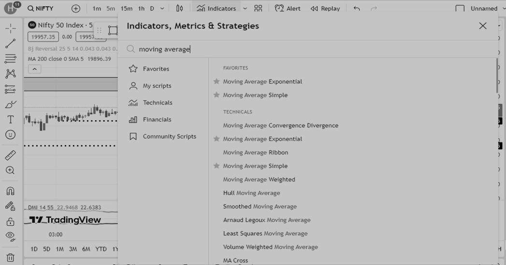Open the My scripts category

(x=163, y=85)
